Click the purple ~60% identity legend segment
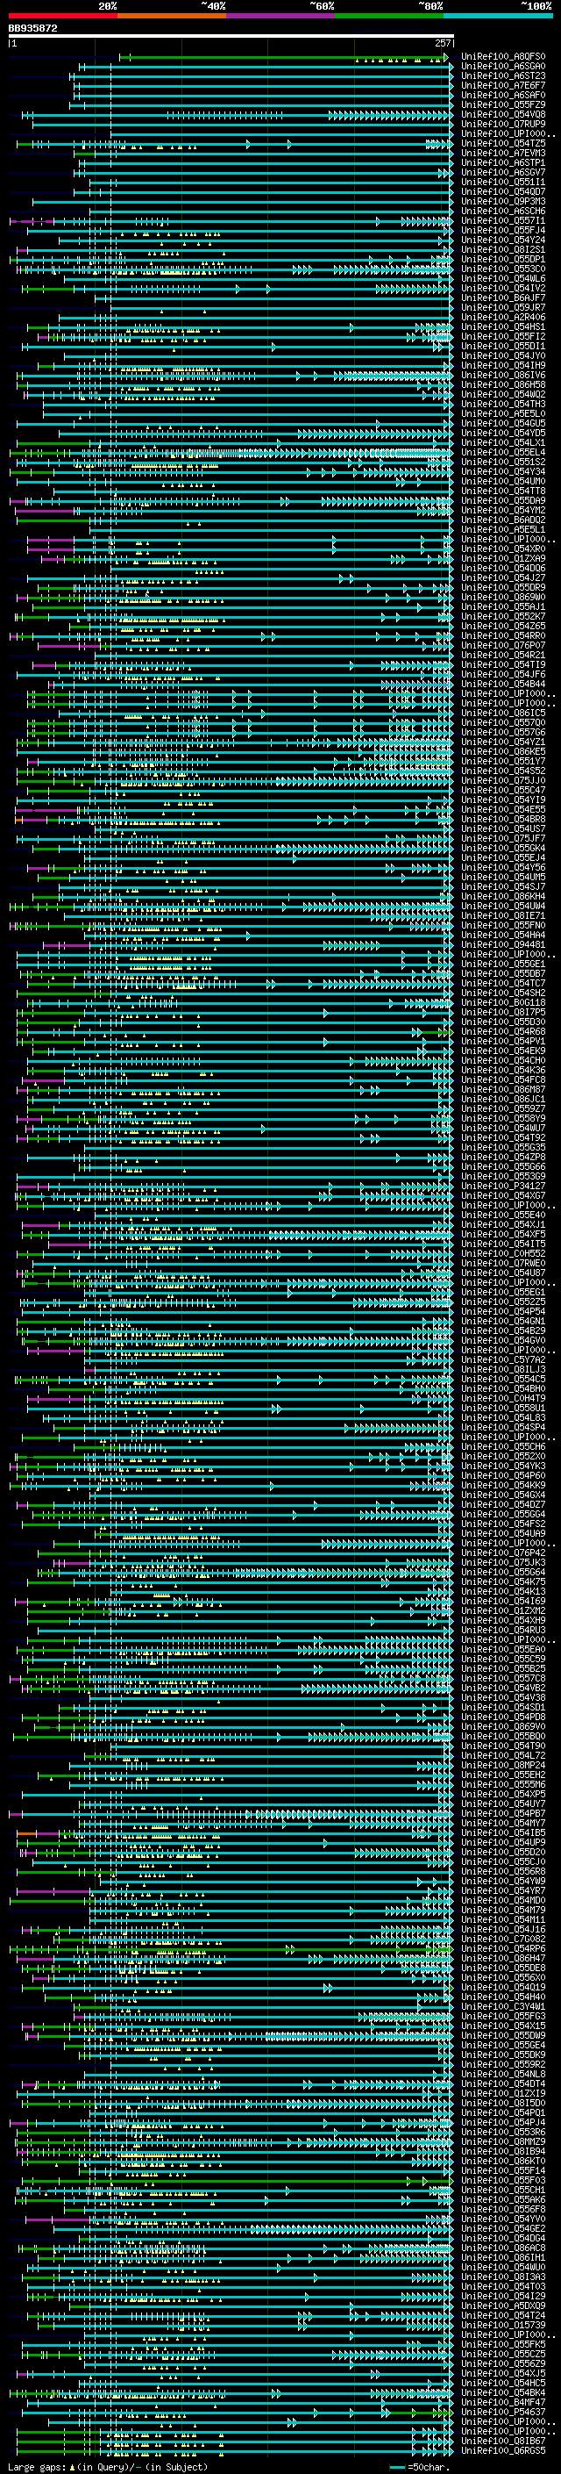The width and height of the screenshot is (561, 2474). point(281,16)
